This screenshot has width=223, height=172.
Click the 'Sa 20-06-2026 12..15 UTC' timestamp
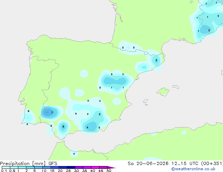[x=163, y=164]
